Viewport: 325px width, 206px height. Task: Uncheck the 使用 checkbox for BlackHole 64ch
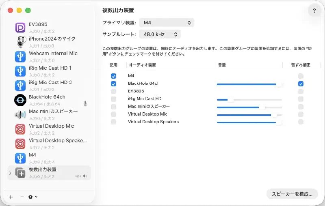tap(113, 84)
